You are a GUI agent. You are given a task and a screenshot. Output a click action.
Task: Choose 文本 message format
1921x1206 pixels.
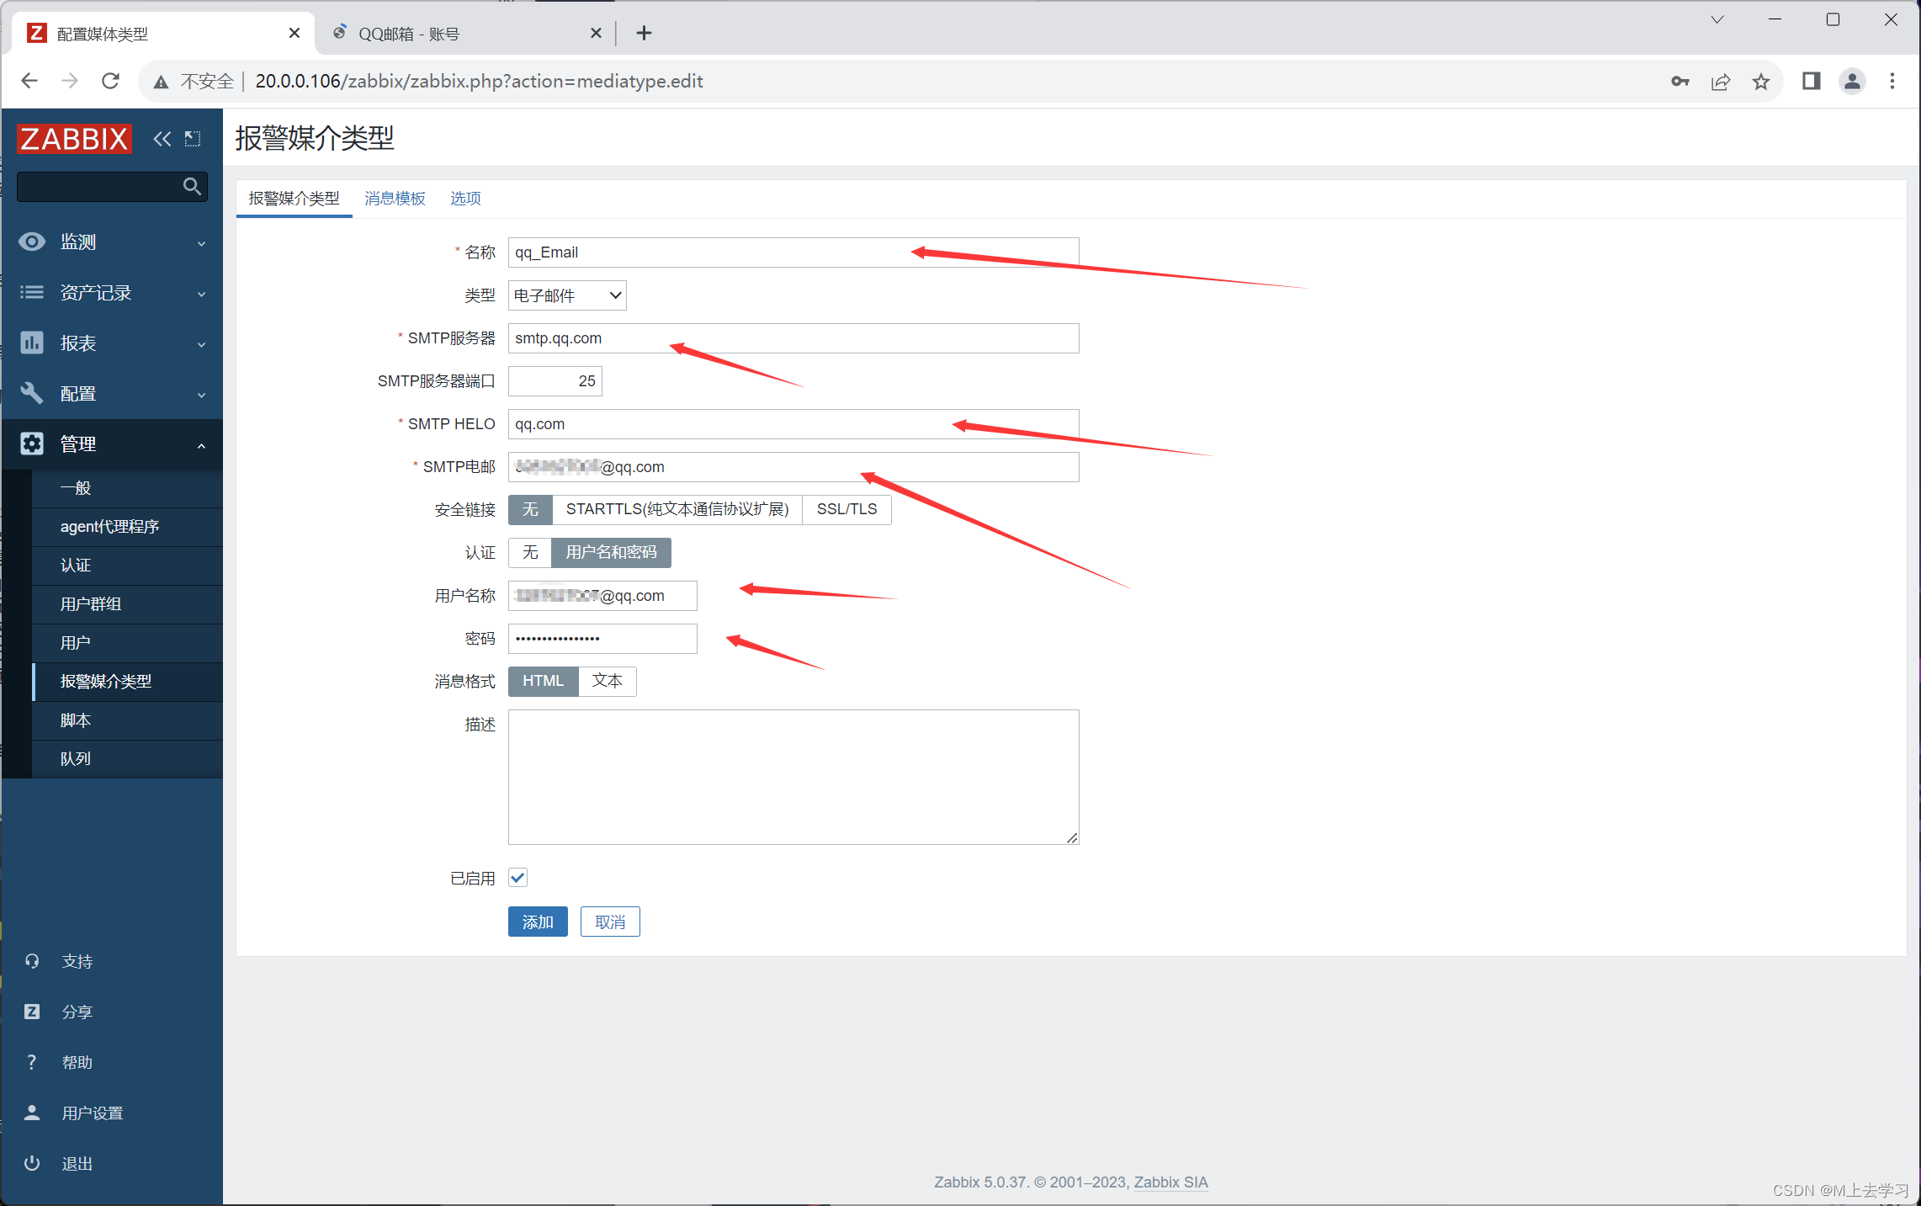click(607, 681)
